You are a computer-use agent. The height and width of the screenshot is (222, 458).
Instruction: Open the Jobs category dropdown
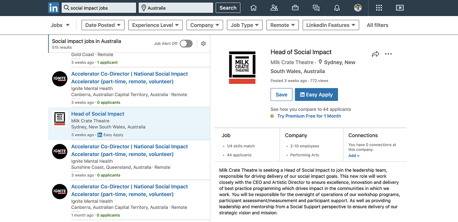click(60, 25)
